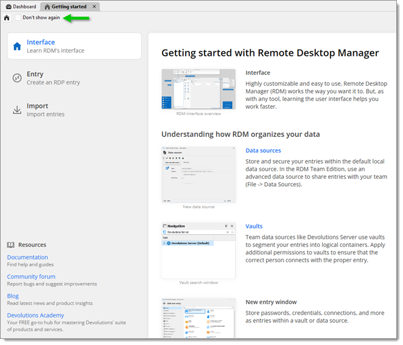
Task: Open the Data sources link
Action: click(x=263, y=150)
